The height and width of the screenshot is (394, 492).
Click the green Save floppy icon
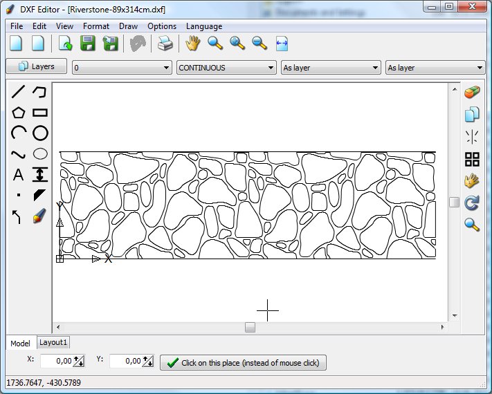(88, 44)
